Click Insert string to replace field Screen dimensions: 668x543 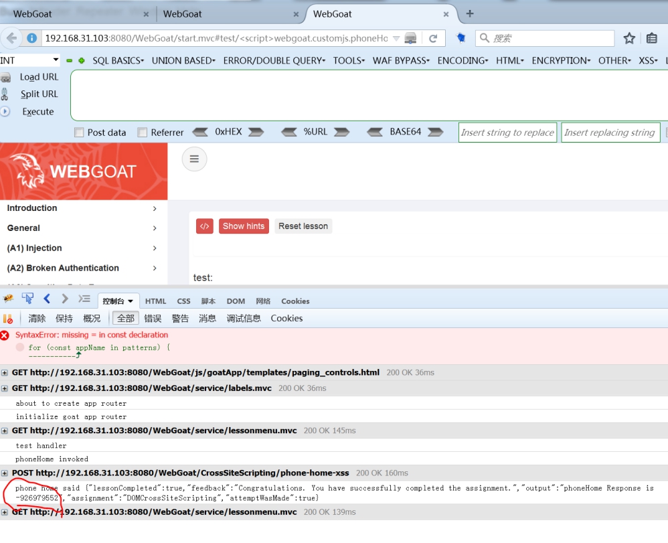click(507, 133)
